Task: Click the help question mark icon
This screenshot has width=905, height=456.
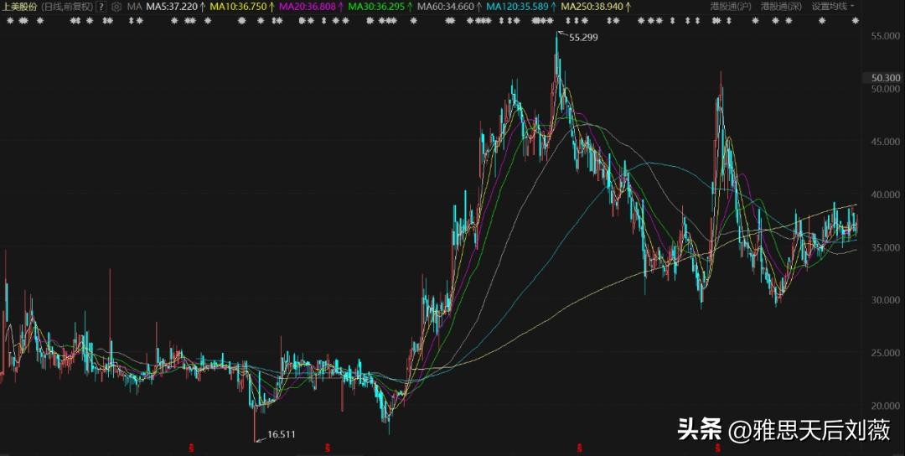Action: point(101,7)
